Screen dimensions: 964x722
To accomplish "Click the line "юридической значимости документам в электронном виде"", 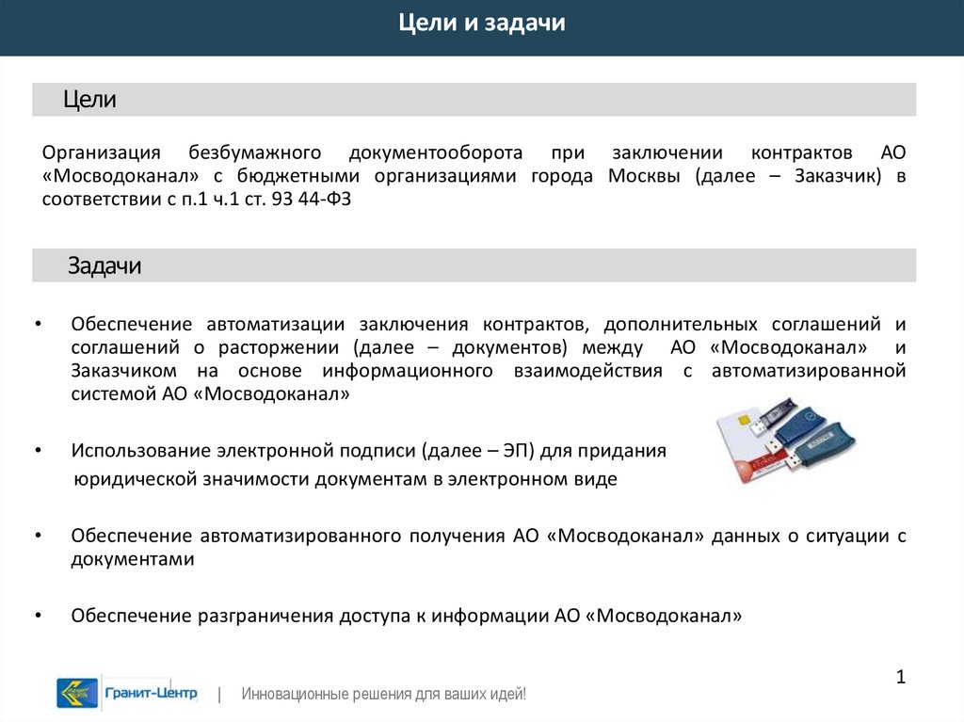I will pyautogui.click(x=345, y=479).
